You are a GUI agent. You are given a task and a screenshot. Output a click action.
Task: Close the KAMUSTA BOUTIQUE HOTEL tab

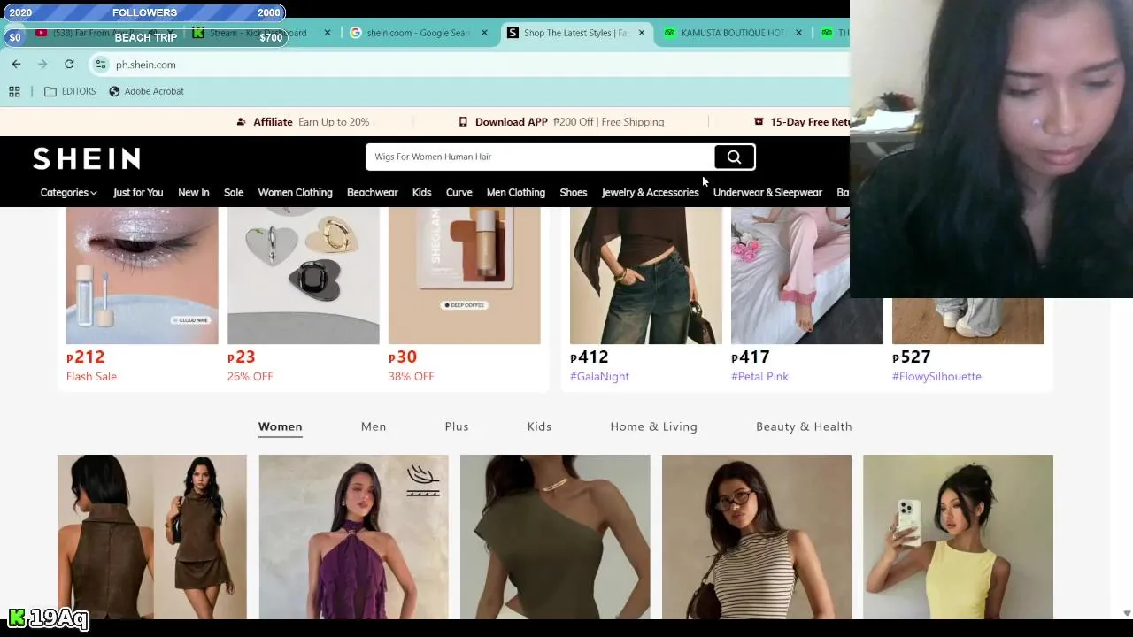pyautogui.click(x=798, y=33)
